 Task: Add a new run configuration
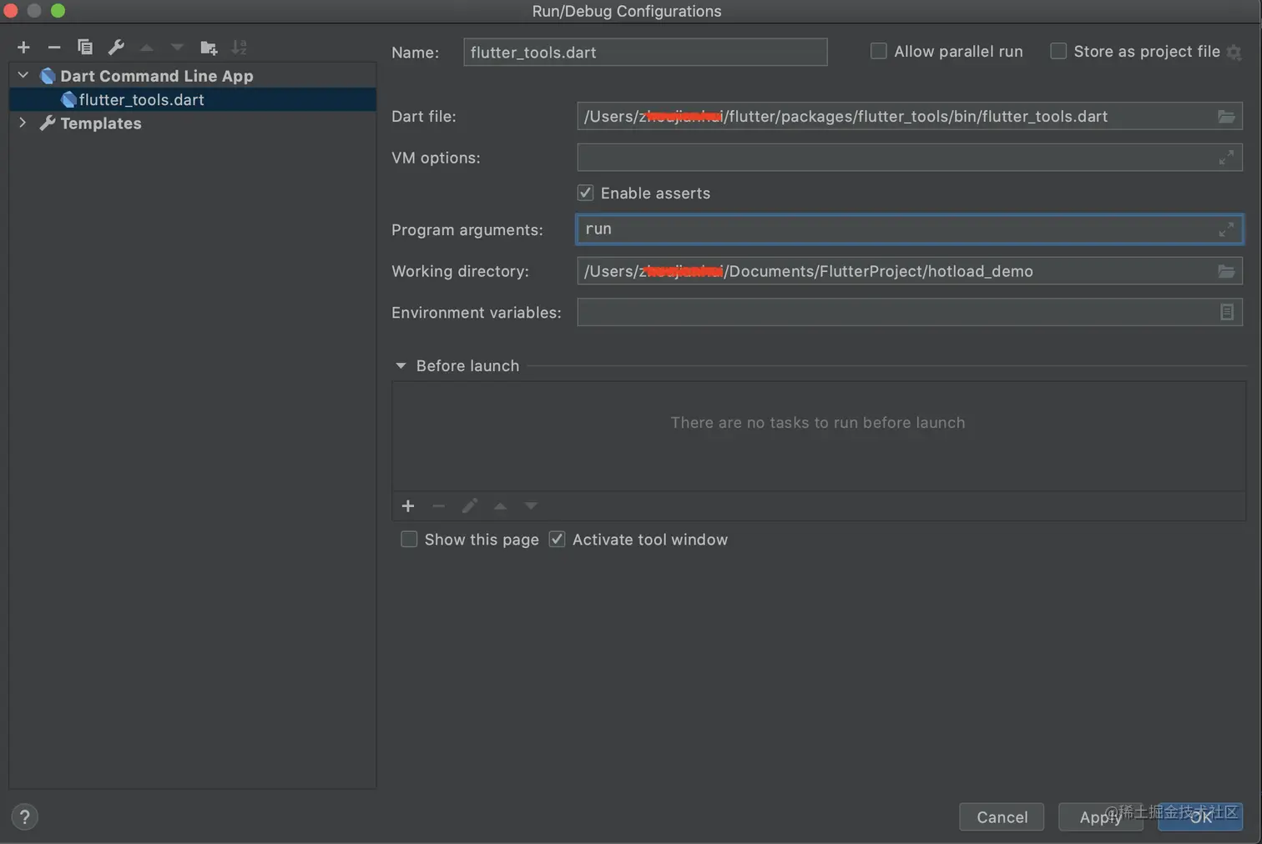click(x=23, y=48)
